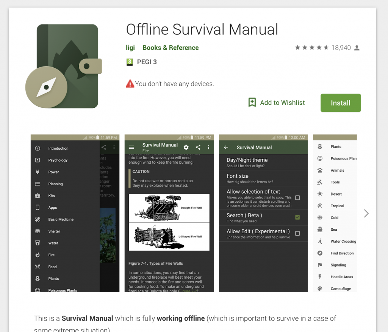The image size is (388, 332).
Task: Click the 18,940 ratings count
Action: pyautogui.click(x=341, y=48)
